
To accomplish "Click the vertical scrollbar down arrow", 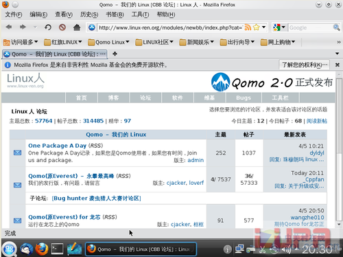I will pos(339,225).
